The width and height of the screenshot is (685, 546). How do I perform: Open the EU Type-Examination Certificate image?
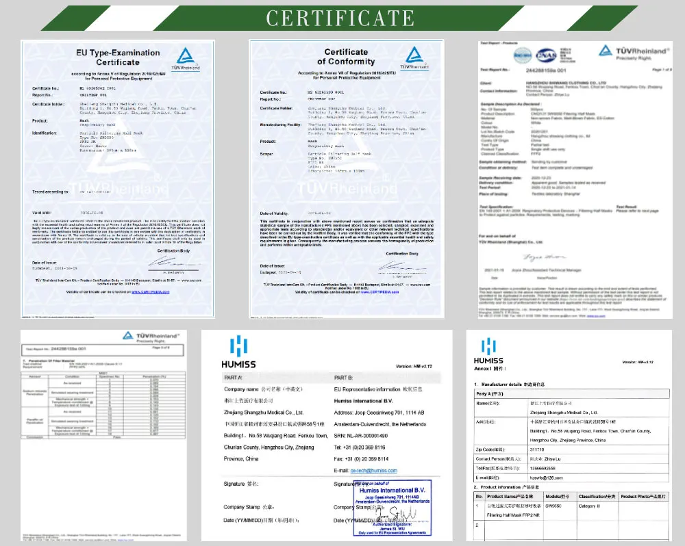(118, 179)
